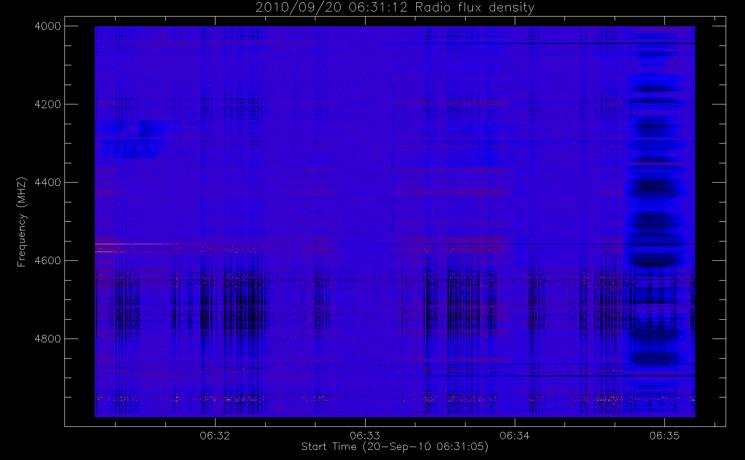The height and width of the screenshot is (460, 745).
Task: Select the 4400 frequency tick label
Action: coord(48,183)
